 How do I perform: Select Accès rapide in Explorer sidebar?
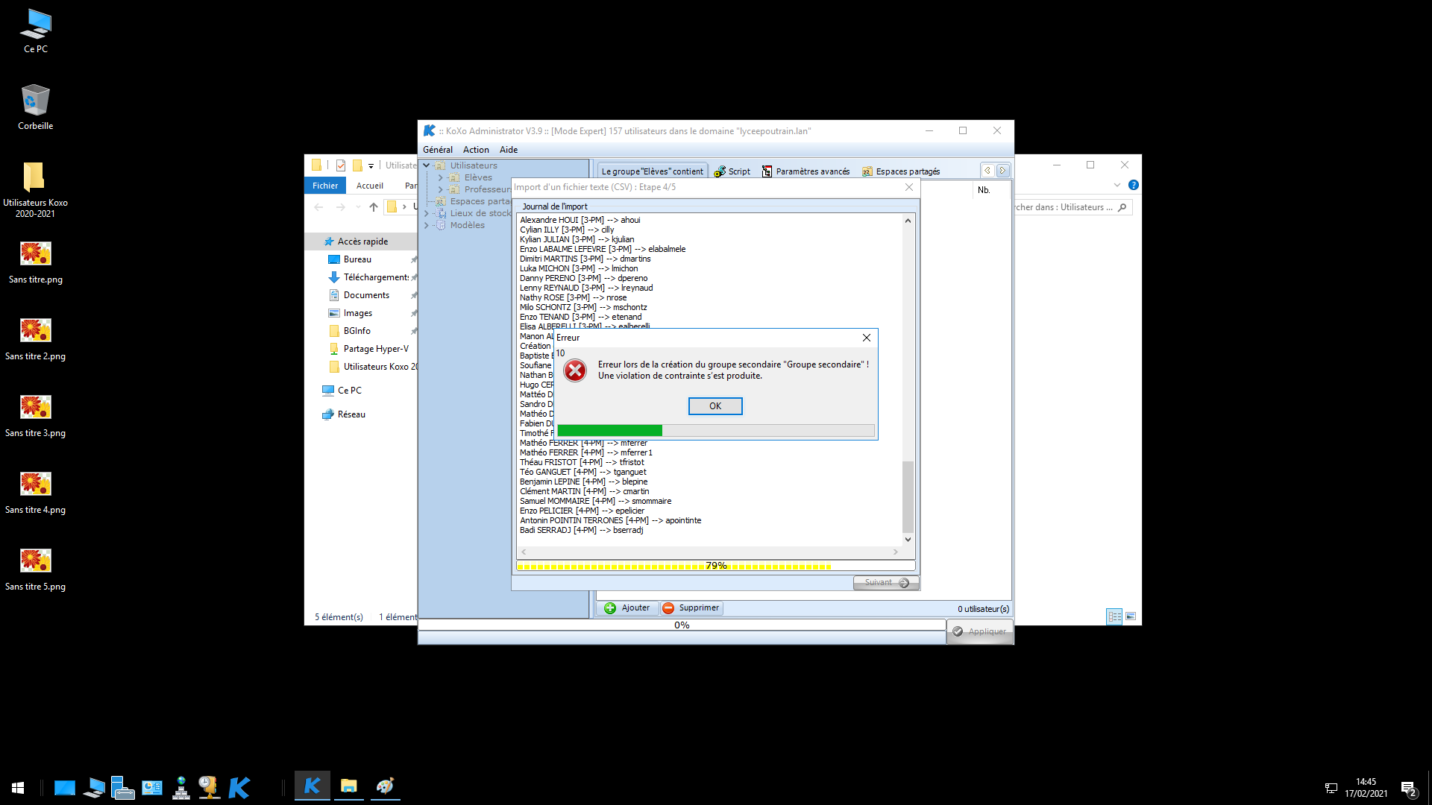[x=362, y=241]
